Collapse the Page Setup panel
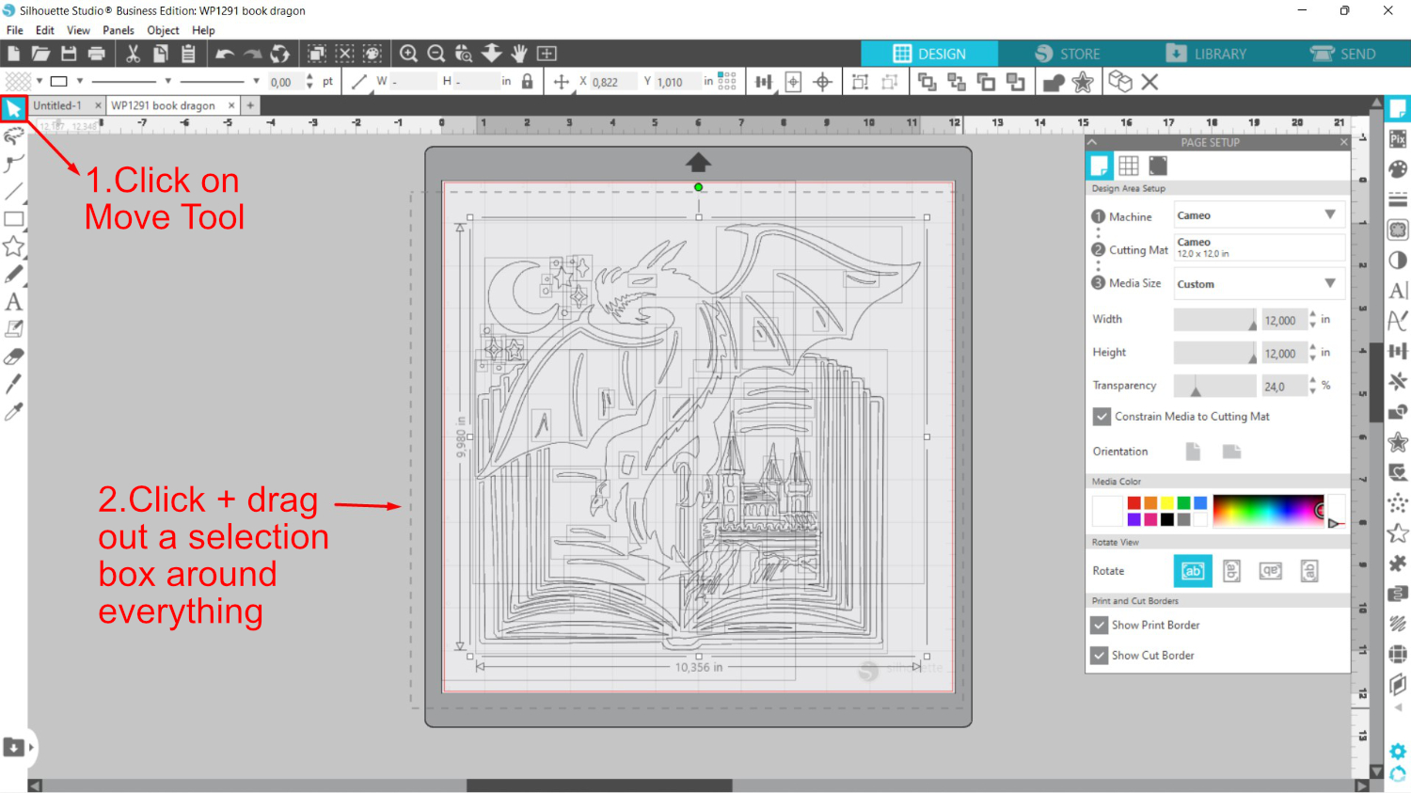Screen dimensions: 1411x793 (x=1092, y=142)
